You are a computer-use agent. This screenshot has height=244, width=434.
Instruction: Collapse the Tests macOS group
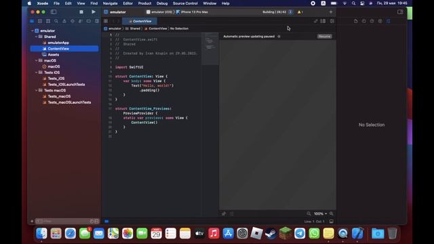point(36,90)
